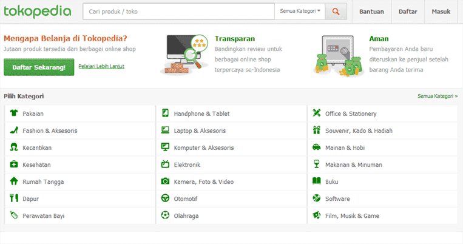Open the Handphone & Tablet category text
463x244 pixels.
201,114
